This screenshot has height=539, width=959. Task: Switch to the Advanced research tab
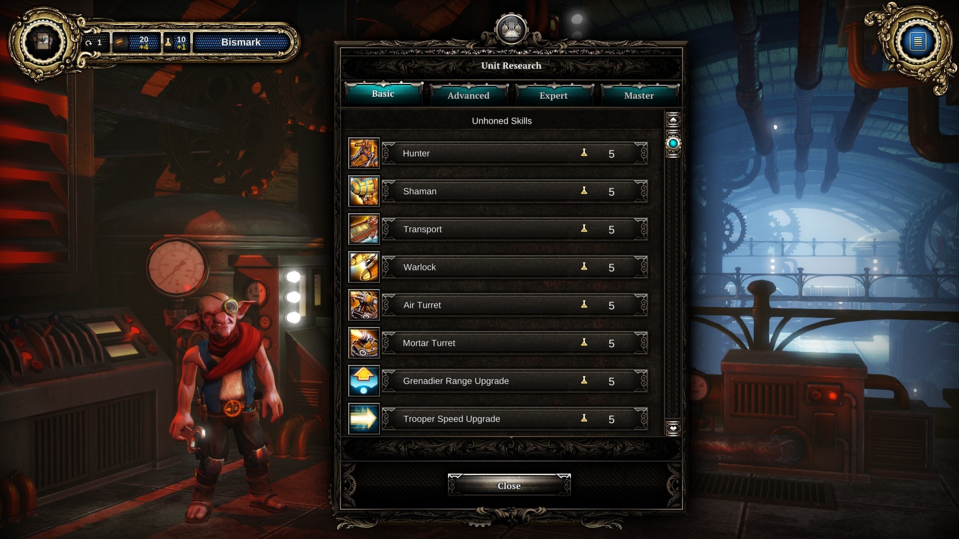pos(468,95)
